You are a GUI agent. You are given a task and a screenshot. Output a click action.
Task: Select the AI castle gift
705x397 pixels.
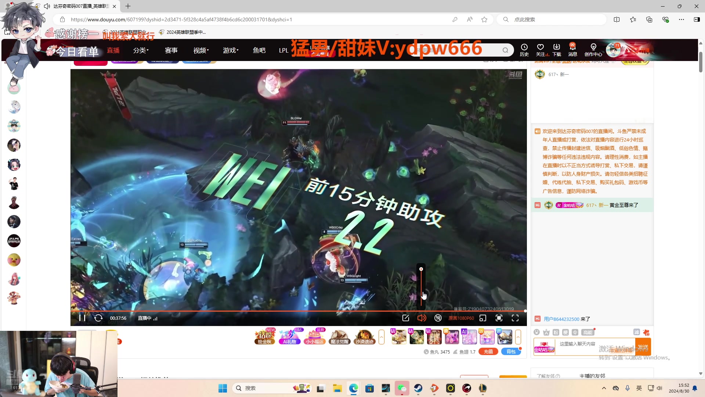(469, 337)
